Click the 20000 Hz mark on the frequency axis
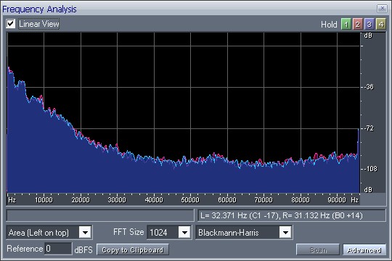 pyautogui.click(x=81, y=200)
